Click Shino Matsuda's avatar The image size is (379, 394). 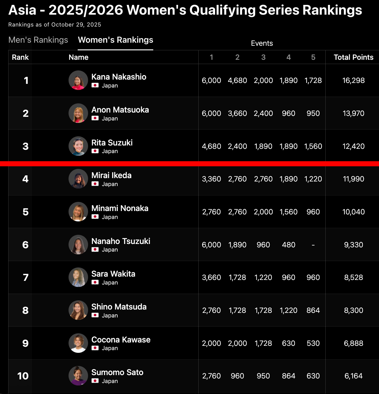(x=78, y=310)
